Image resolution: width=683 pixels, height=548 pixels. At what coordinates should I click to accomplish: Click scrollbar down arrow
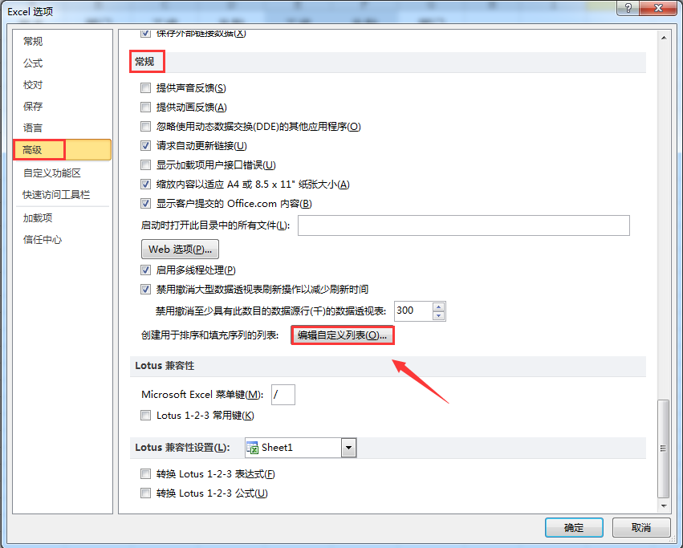click(664, 506)
